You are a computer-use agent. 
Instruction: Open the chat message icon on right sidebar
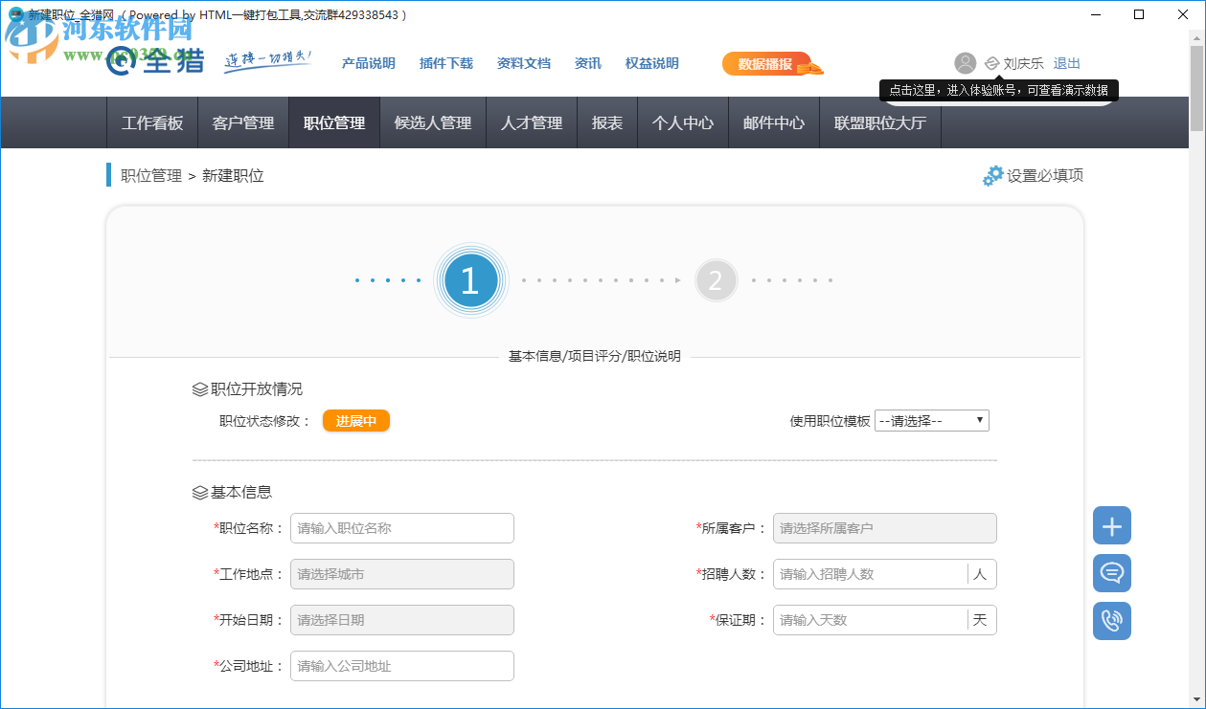1111,573
